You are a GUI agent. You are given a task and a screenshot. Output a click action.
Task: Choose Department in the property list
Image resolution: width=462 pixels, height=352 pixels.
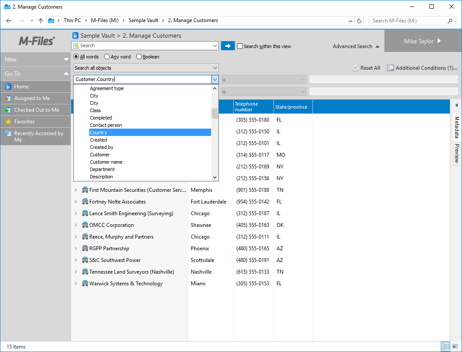point(150,169)
